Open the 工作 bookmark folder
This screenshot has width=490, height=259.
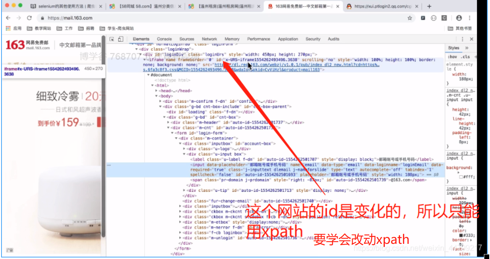tap(65, 28)
